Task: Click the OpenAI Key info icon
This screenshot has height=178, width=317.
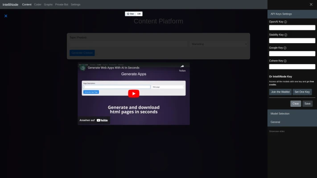Action: [285, 22]
